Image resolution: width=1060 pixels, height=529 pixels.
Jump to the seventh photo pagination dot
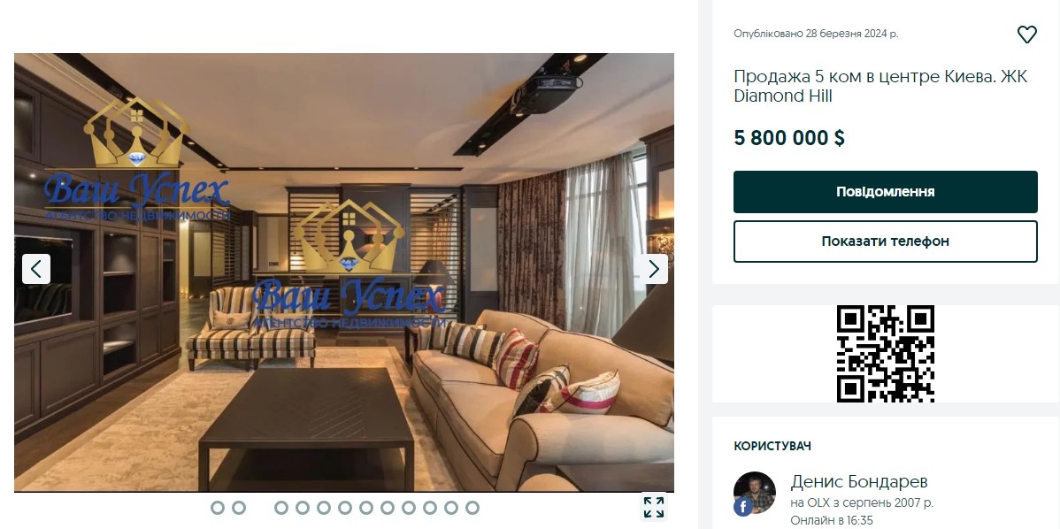tap(345, 508)
